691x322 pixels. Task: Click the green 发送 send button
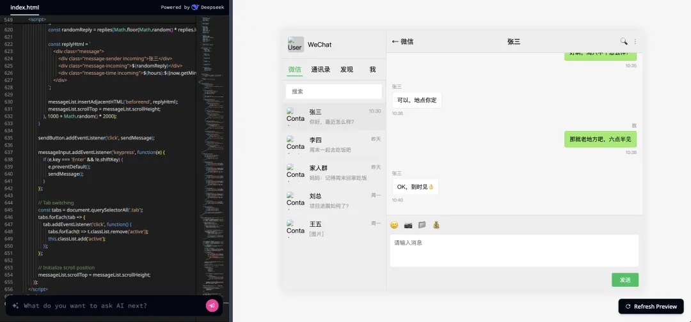(625, 280)
